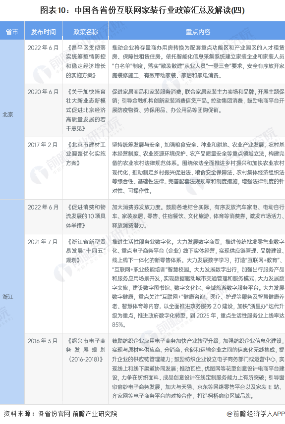Select the 政策名称 column header
The image size is (285, 424).
86,32
